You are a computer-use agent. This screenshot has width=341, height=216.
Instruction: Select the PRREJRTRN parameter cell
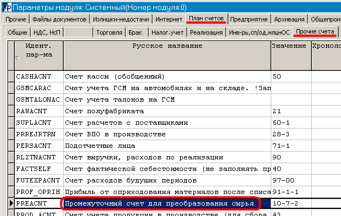38,134
